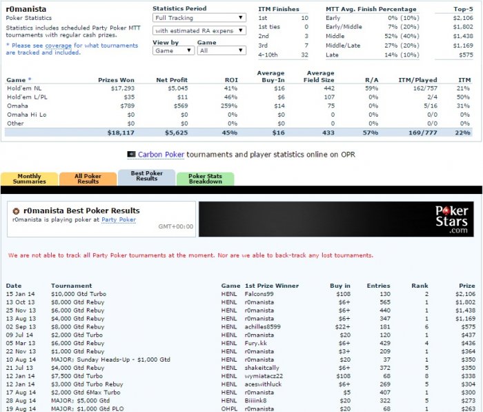Viewport: 483px width, 412px height.
Task: Click winner name Biiiink8
Action: (256, 400)
